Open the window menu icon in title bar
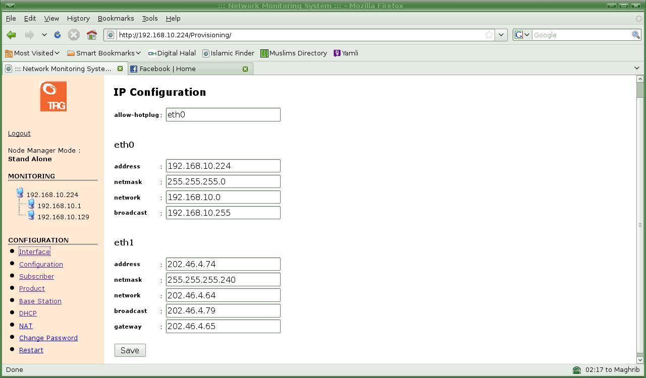This screenshot has width=646, height=378. pyautogui.click(x=10, y=6)
